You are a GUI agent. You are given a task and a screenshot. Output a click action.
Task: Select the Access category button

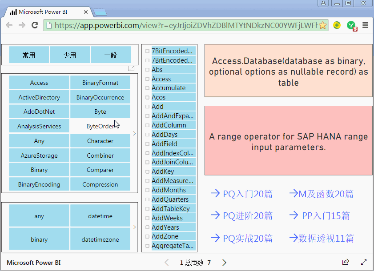(x=39, y=83)
